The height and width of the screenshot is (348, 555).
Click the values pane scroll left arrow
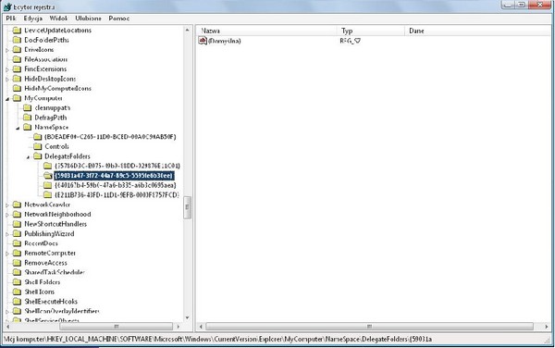201,327
